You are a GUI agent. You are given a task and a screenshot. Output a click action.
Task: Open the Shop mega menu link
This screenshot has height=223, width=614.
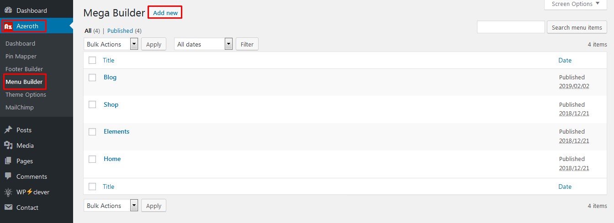[111, 104]
